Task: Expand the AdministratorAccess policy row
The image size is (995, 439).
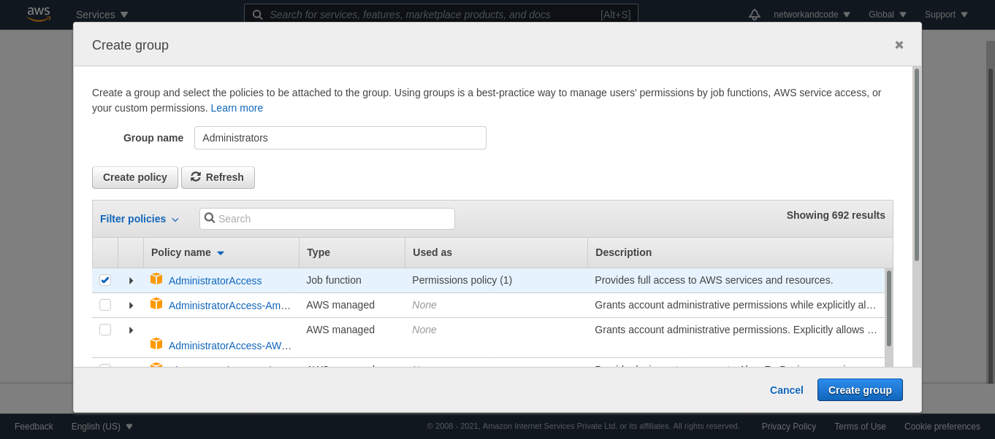Action: click(x=131, y=281)
